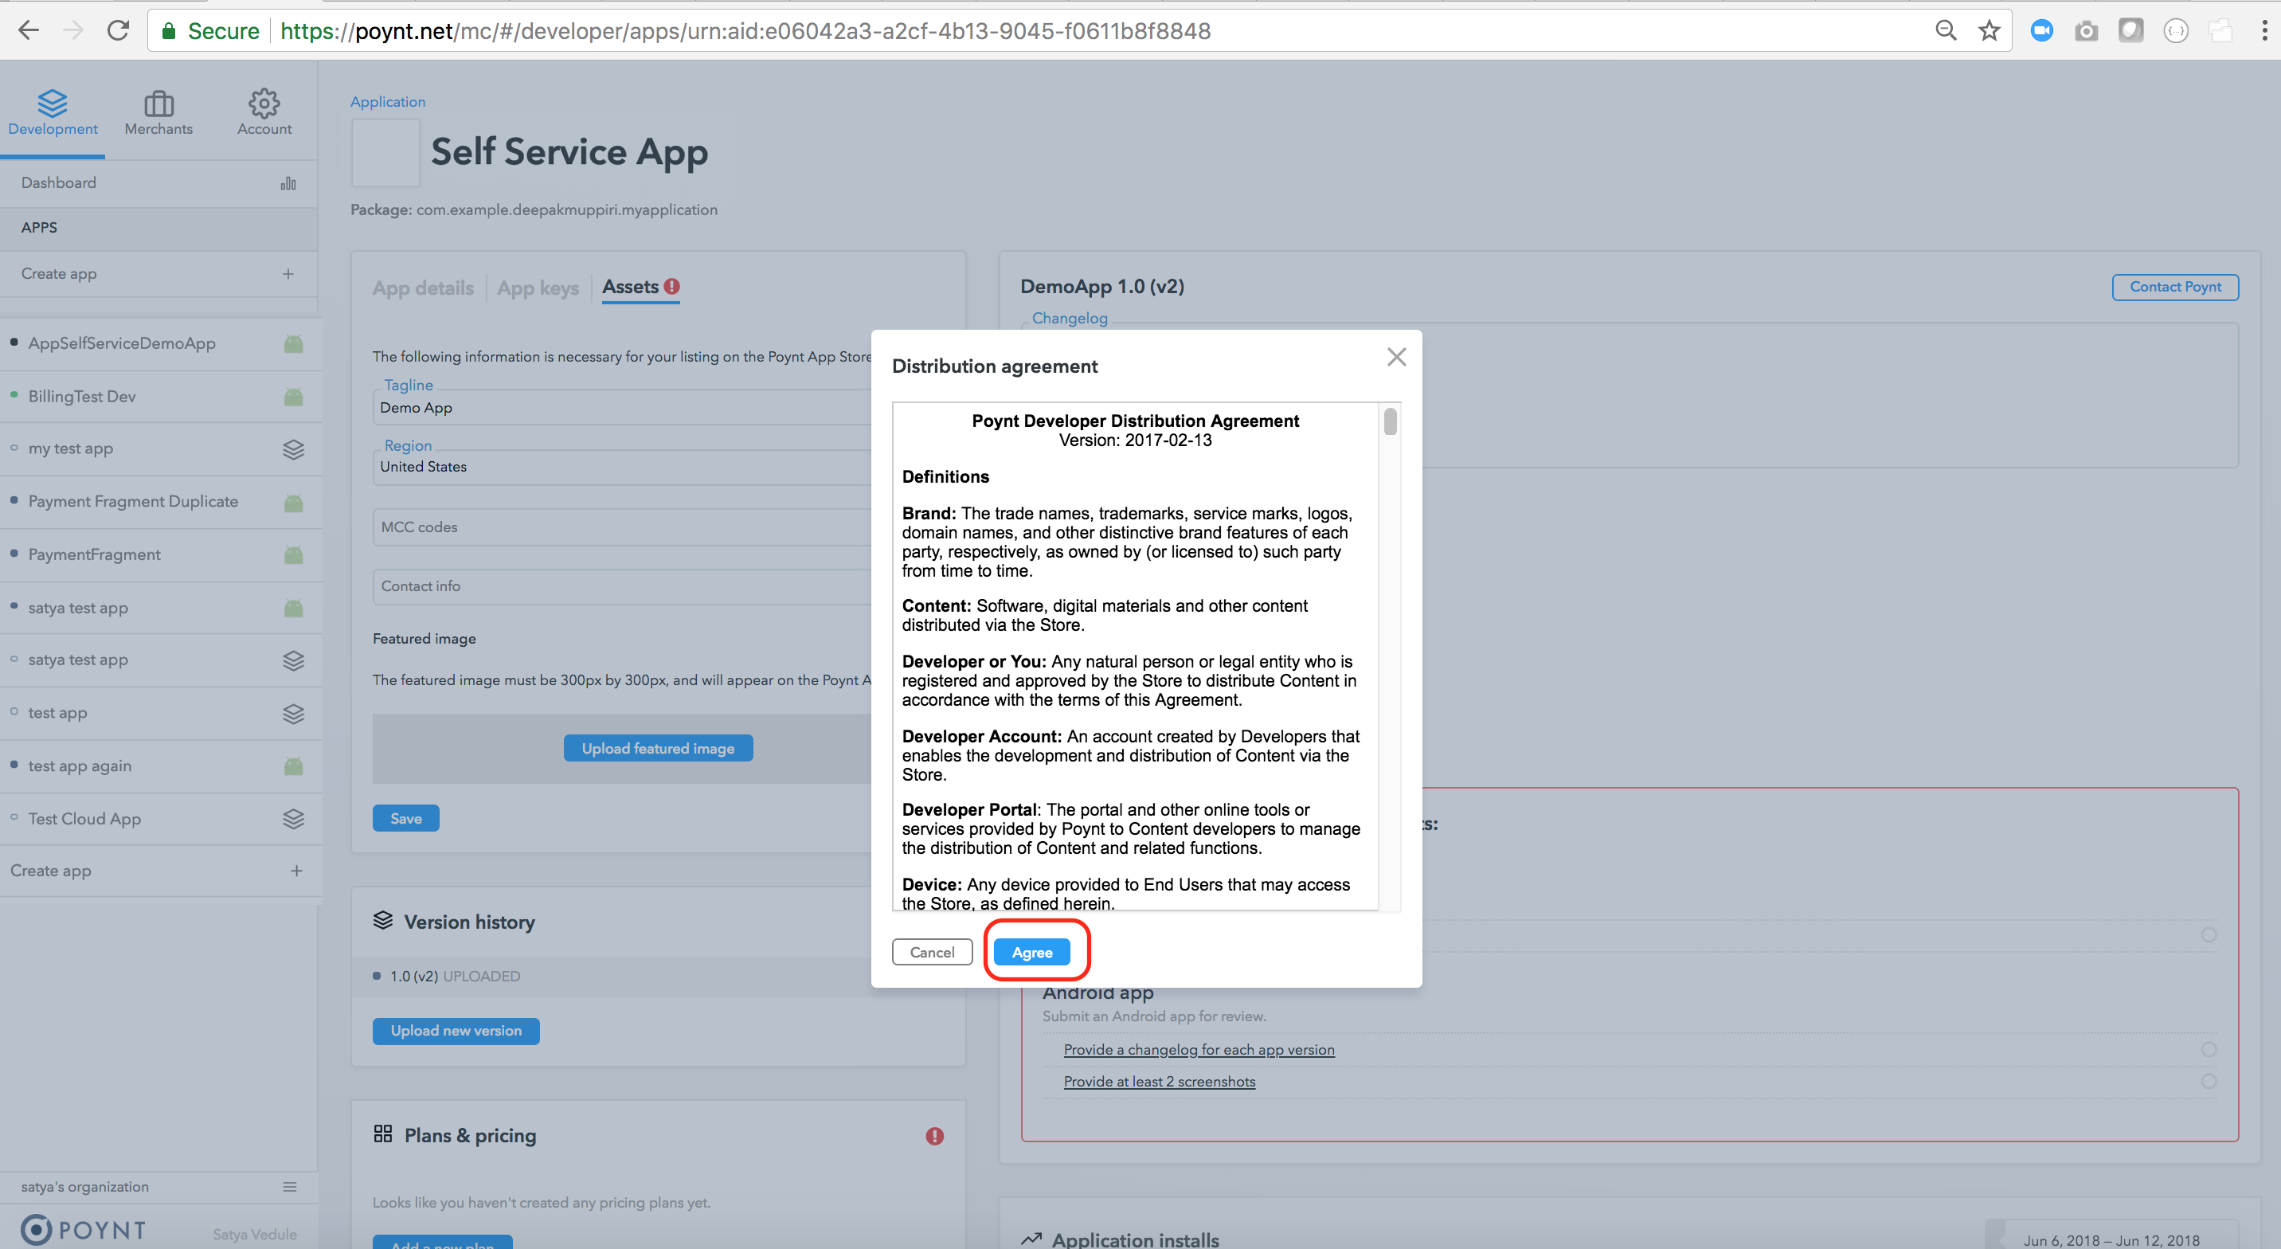The width and height of the screenshot is (2281, 1249).
Task: Toggle visibility of test app entry
Action: [15, 712]
